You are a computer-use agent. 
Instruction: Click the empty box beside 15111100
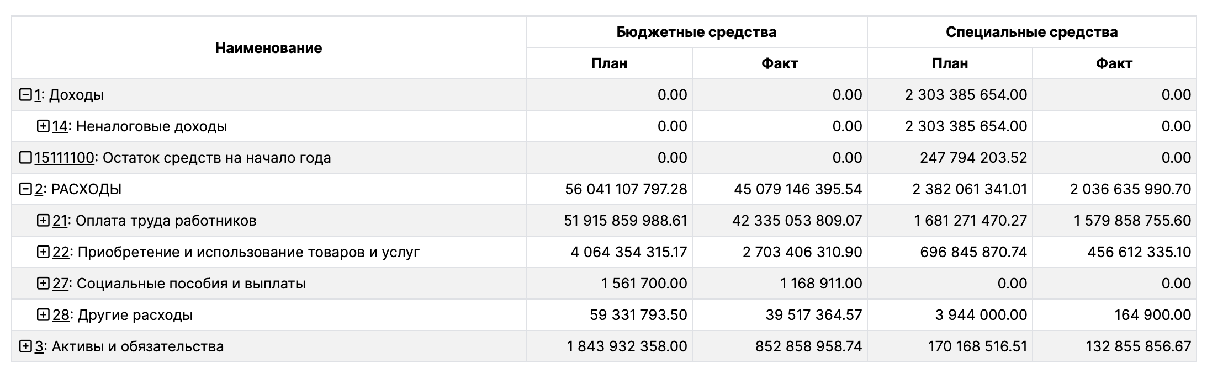25,158
